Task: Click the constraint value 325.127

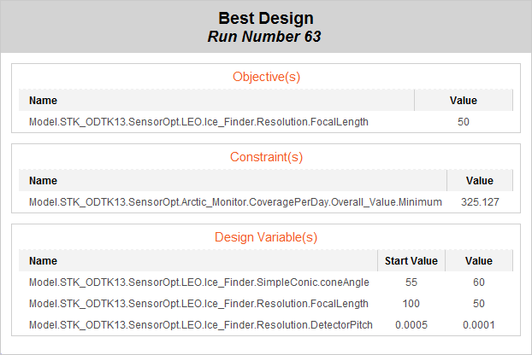Action: 480,202
